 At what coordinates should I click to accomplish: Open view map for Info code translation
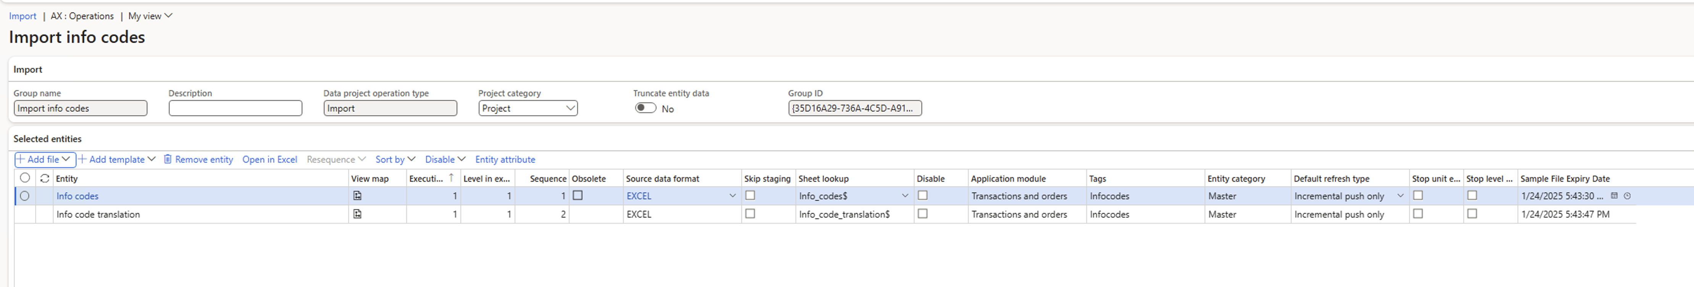pos(357,214)
